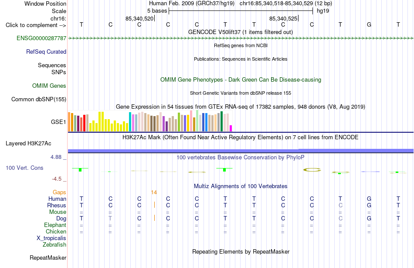Click 'Publications: Sequences in Scientific Articles' title
The image size is (414, 268).
(241, 59)
